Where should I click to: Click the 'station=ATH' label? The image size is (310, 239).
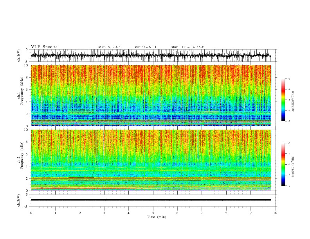pyautogui.click(x=145, y=47)
